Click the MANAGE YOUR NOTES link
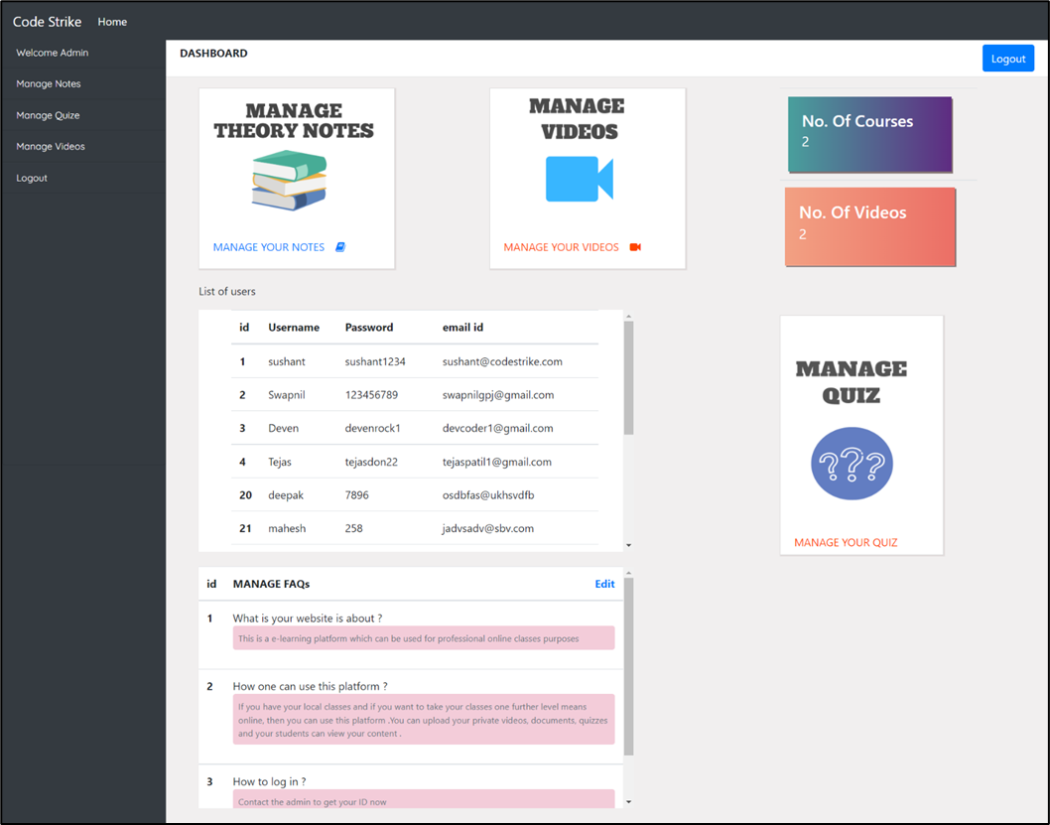Viewport: 1050px width, 825px height. point(270,246)
